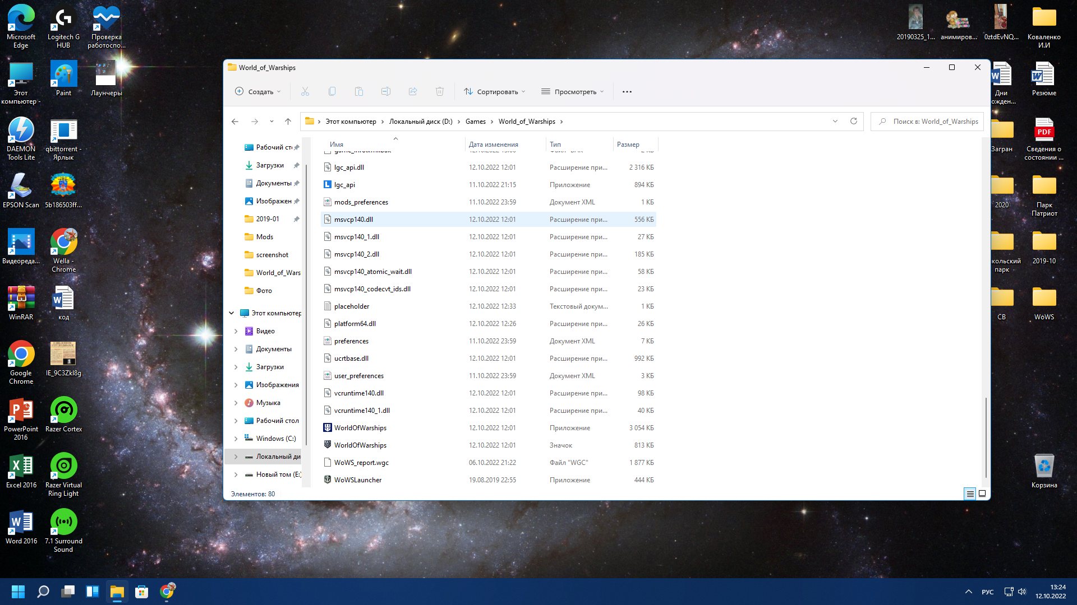Viewport: 1077px width, 605px height.
Task: Sort by Дата изменения column header
Action: pyautogui.click(x=493, y=145)
